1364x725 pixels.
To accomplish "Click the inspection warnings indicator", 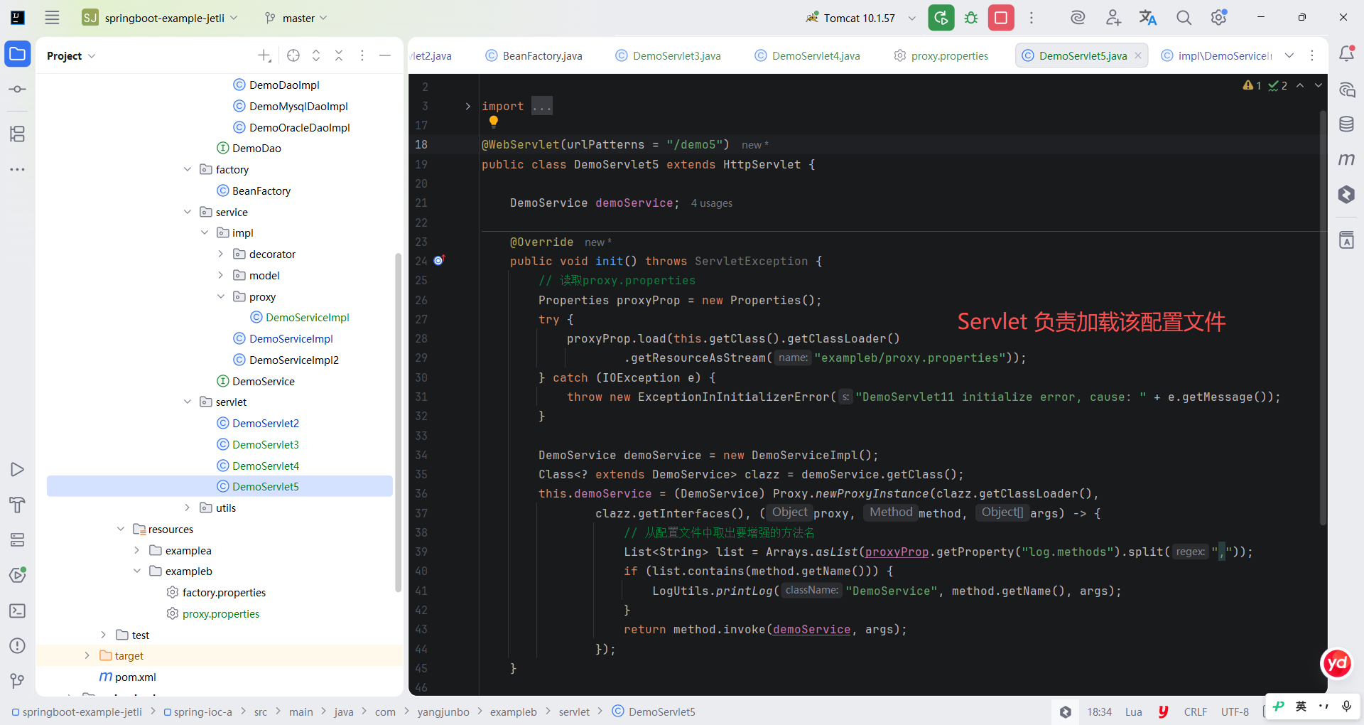I will point(1252,85).
